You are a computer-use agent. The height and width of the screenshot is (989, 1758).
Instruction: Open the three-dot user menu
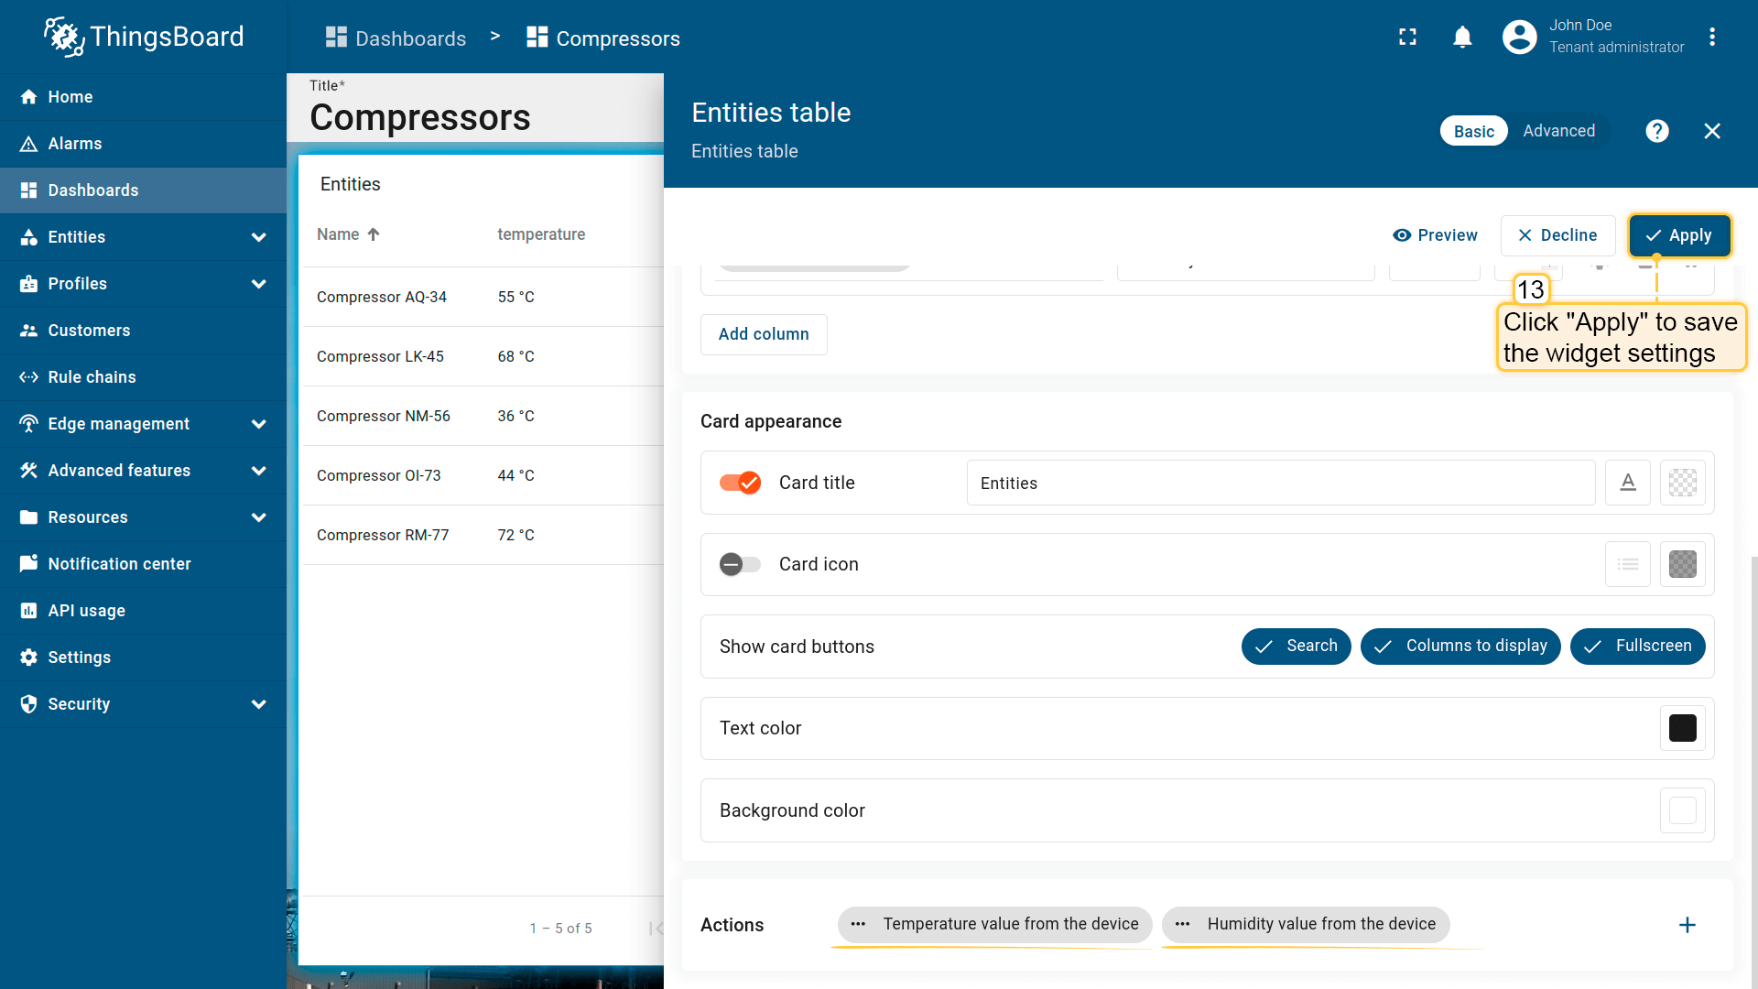pos(1712,37)
